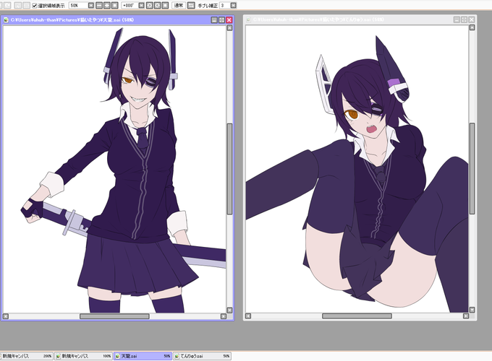
Task: Click scroll up arrow in 天龍.sai window
Action: click(229, 28)
